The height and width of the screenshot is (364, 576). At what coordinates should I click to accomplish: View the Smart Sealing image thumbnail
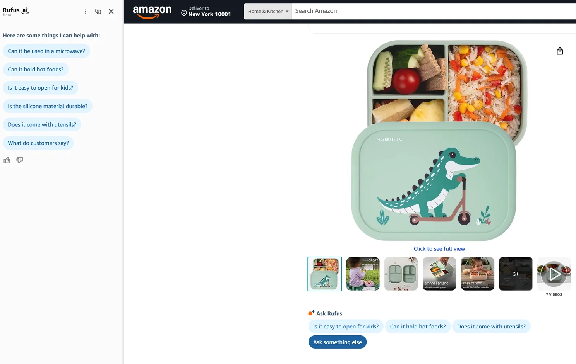click(439, 274)
